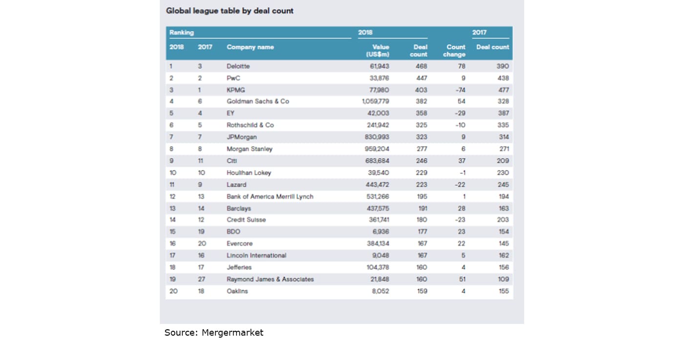The height and width of the screenshot is (342, 684).
Task: Select the Jefferies company name
Action: pos(239,267)
